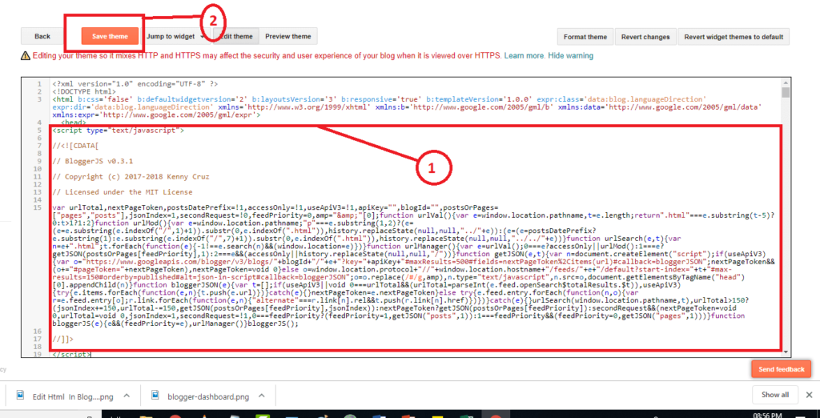
Task: Click the Revert changes button
Action: [645, 37]
